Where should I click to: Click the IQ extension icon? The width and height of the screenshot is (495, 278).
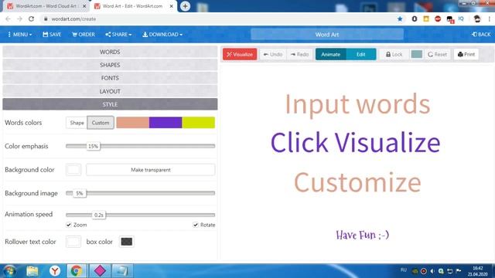[x=461, y=19]
